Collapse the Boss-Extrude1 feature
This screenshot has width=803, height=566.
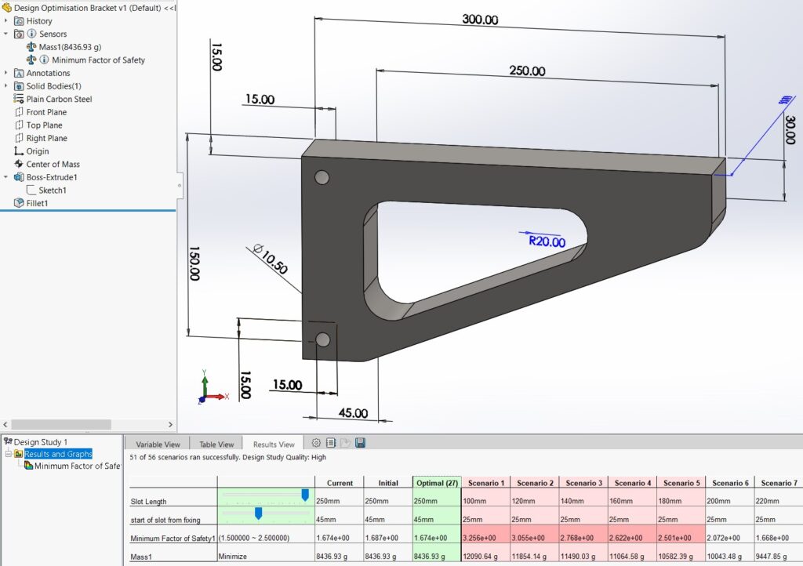(x=7, y=177)
